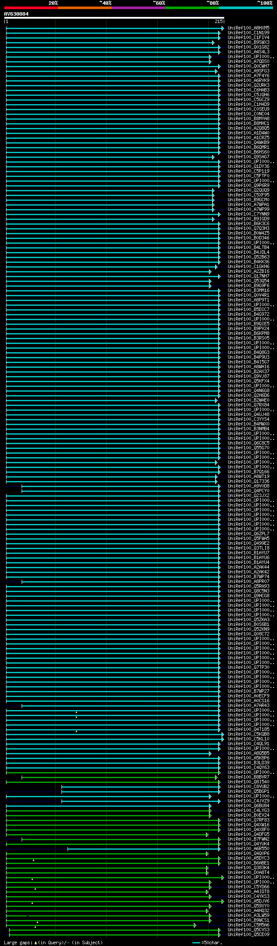Select UniRef100_B4Q8G3 label

point(248,352)
